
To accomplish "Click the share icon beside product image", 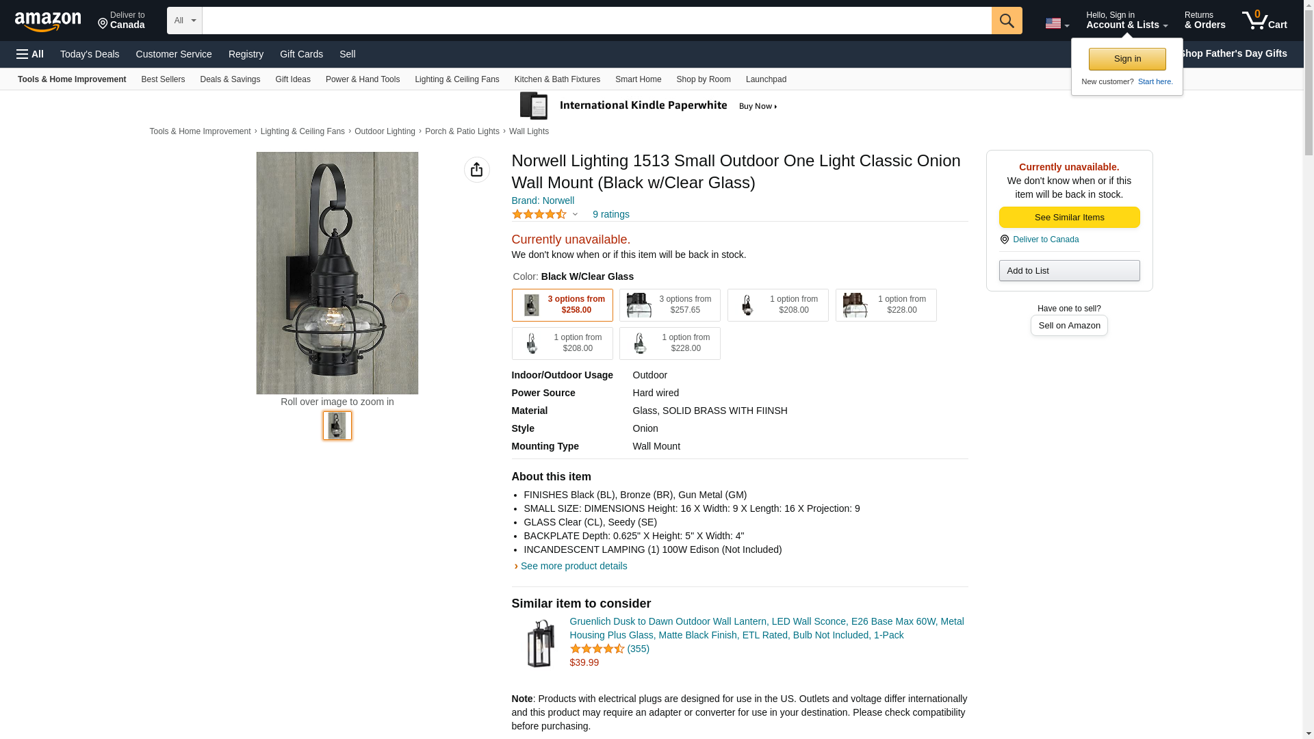I will (476, 170).
